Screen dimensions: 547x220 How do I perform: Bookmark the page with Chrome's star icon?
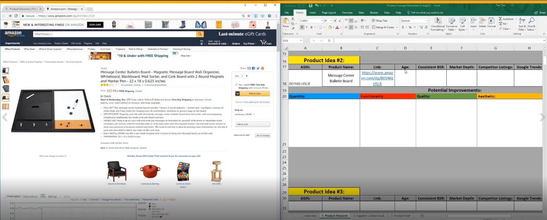coord(249,16)
